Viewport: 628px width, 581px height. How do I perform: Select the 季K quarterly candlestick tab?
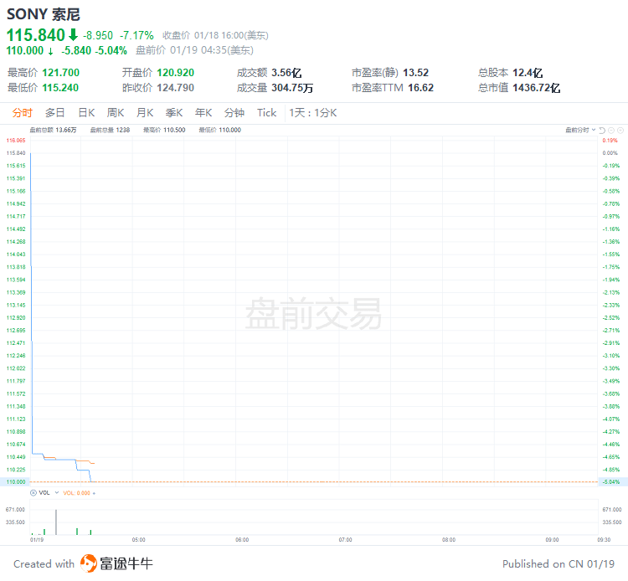[x=174, y=113]
